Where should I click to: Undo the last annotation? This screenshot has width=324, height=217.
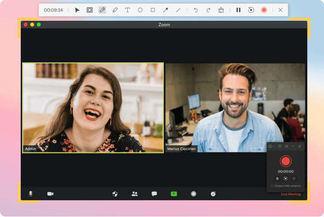(x=196, y=10)
